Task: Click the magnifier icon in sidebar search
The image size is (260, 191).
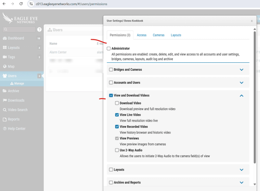Action: tap(6, 29)
